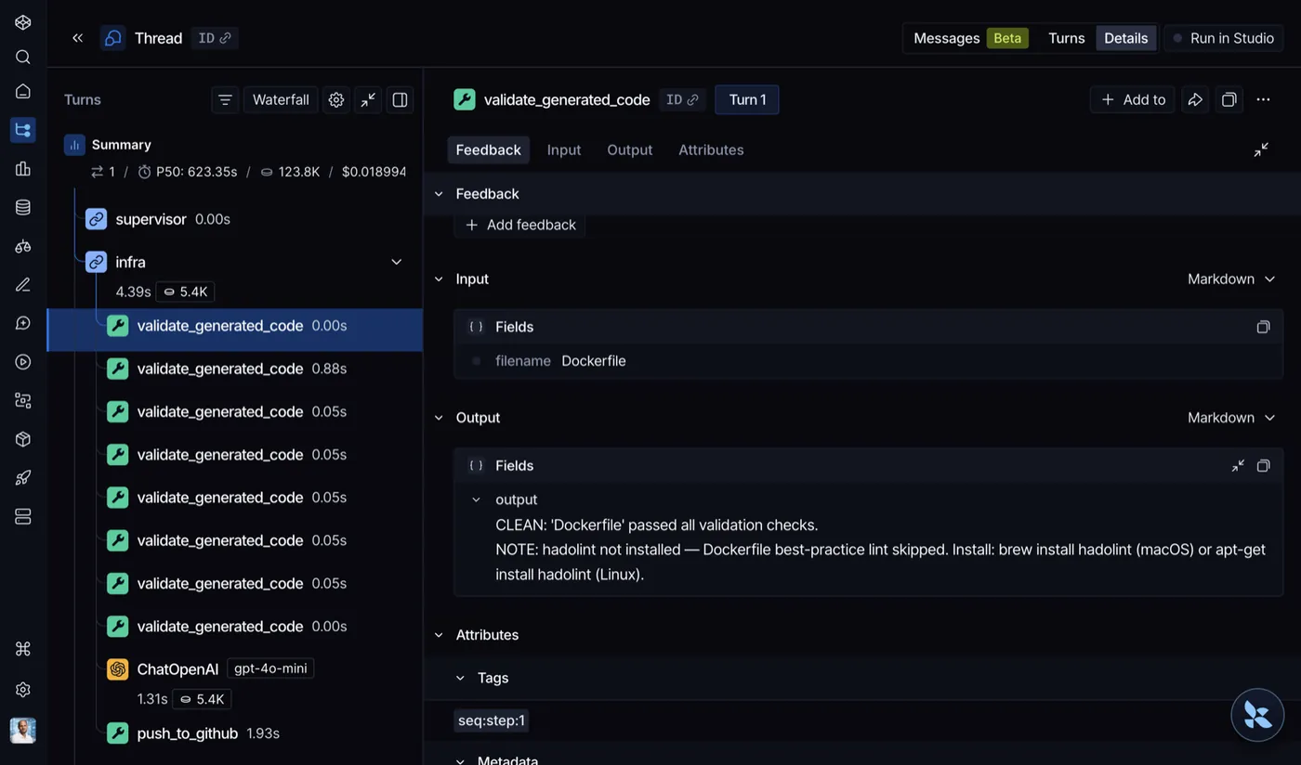Viewport: 1301px width, 765px height.
Task: Go to home icon in sidebar
Action: point(23,91)
